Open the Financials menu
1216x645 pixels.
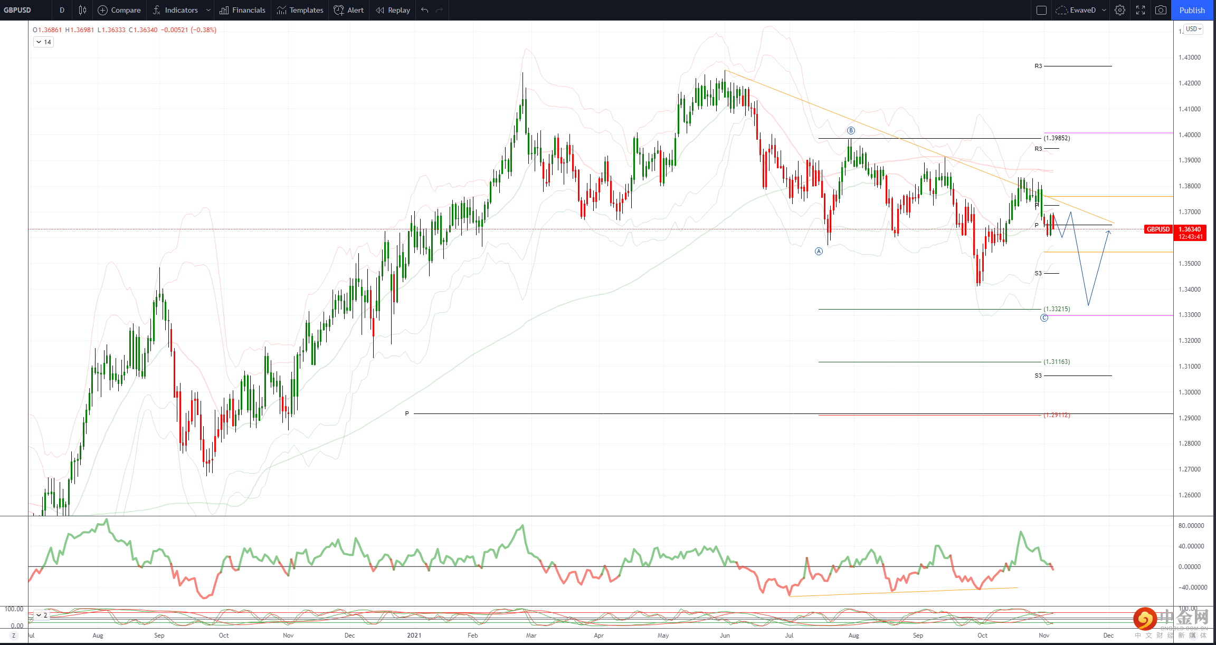243,10
